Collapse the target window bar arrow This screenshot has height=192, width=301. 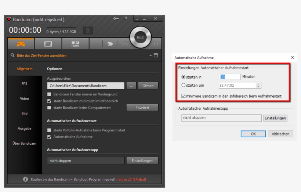(150, 55)
